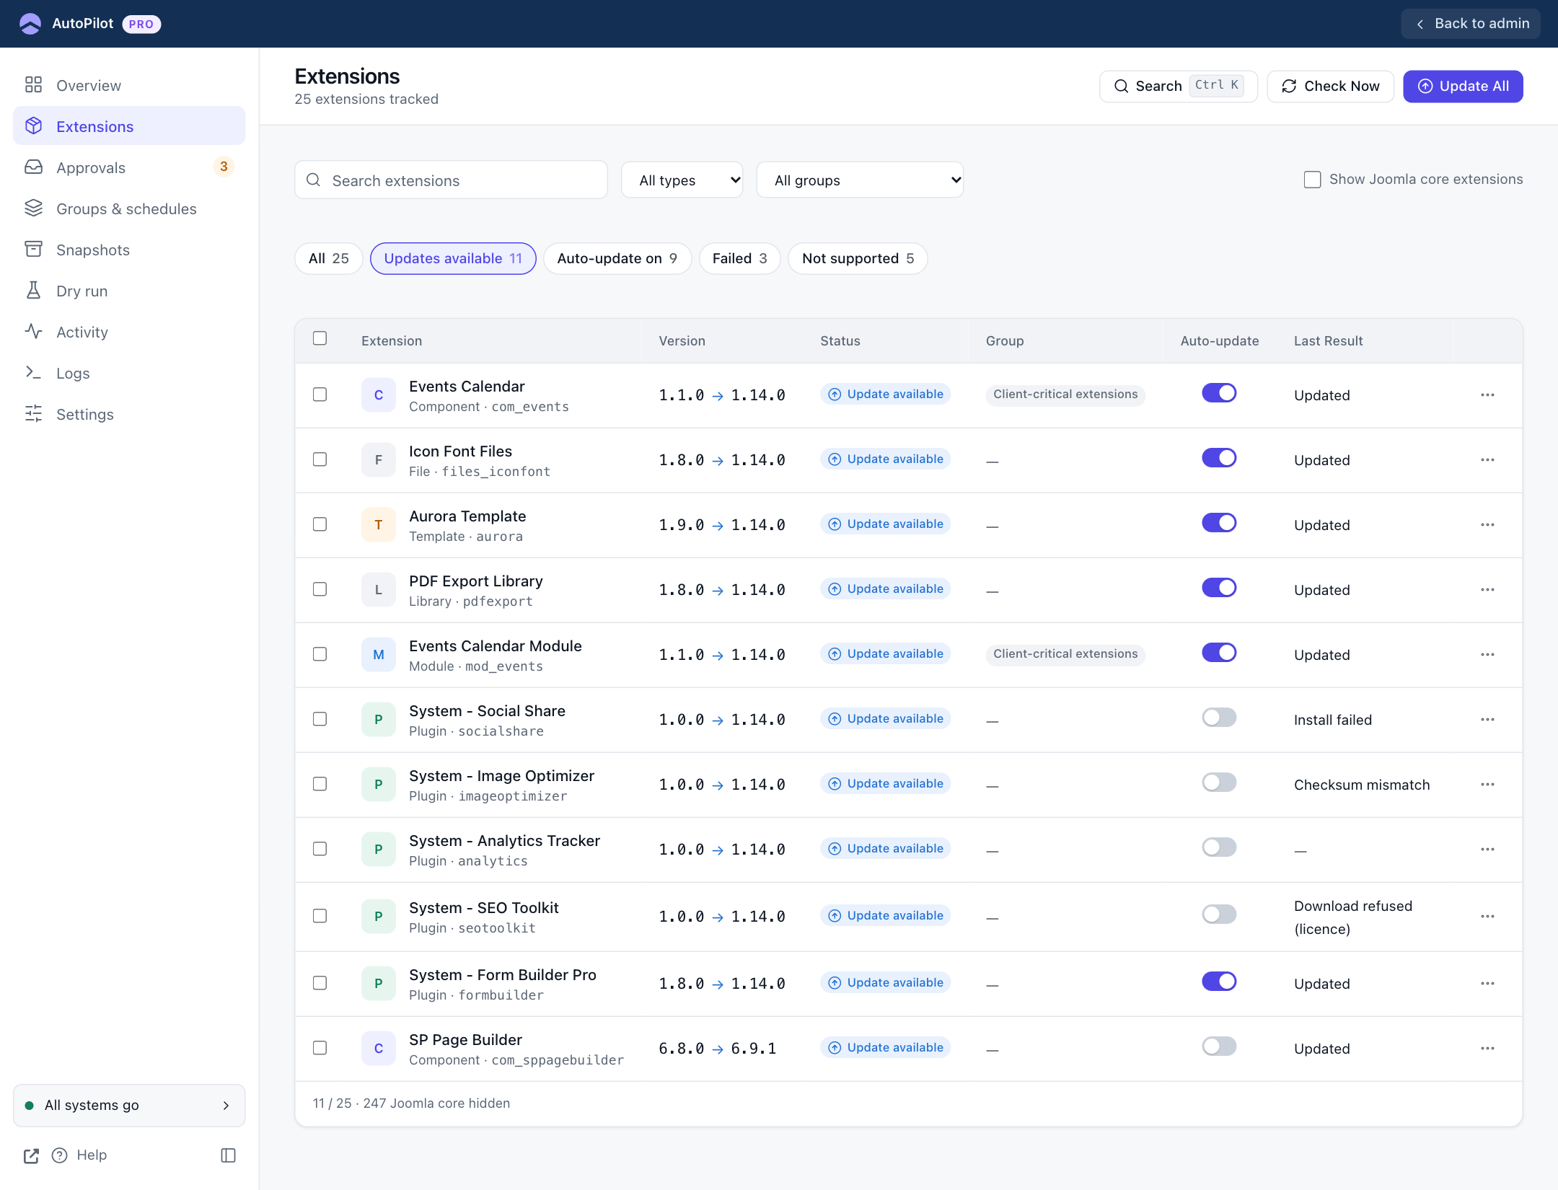1558x1190 pixels.
Task: Click the Extensions cube icon in sidebar
Action: click(33, 126)
